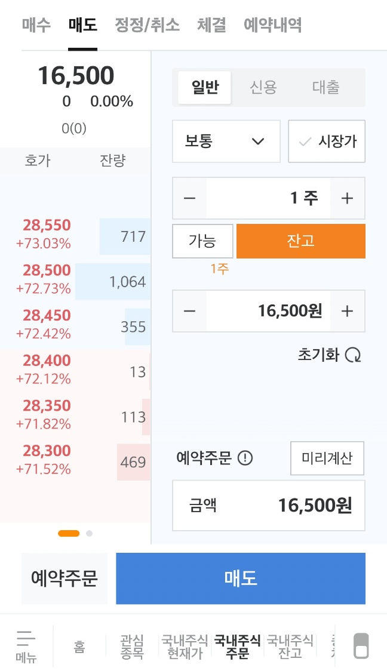This screenshot has width=387, height=671.
Task: Select the second page indicator dot
Action: [89, 533]
